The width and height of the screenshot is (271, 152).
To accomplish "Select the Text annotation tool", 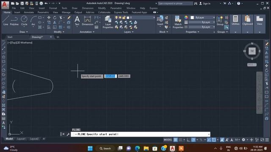I will click(77, 21).
